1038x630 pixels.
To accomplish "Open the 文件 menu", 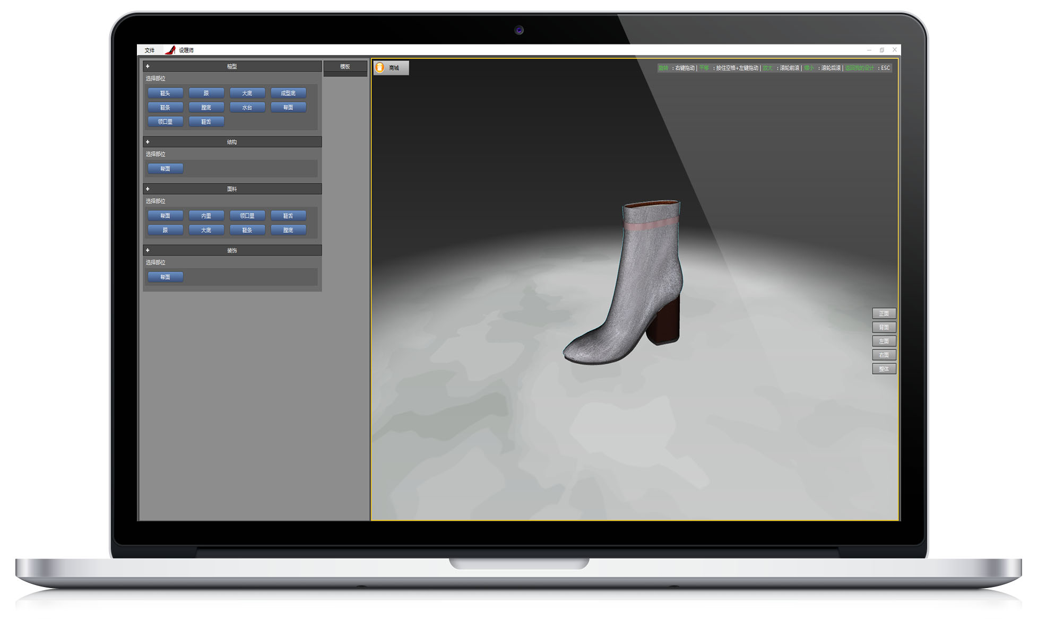I will click(150, 50).
